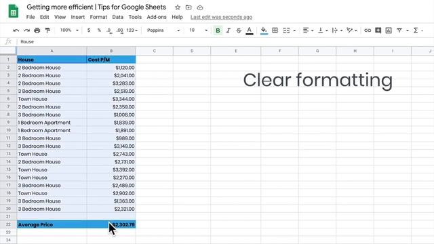Click the formula bar showing House
This screenshot has width=434, height=244.
tap(226, 42)
